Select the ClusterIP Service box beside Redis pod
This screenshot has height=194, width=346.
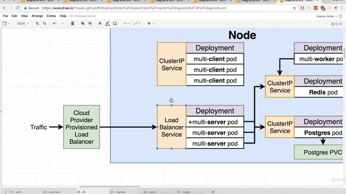(x=280, y=87)
